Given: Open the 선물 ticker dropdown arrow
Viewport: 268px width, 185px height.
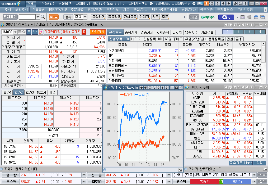Looking at the screenshot, I should point(169,175).
